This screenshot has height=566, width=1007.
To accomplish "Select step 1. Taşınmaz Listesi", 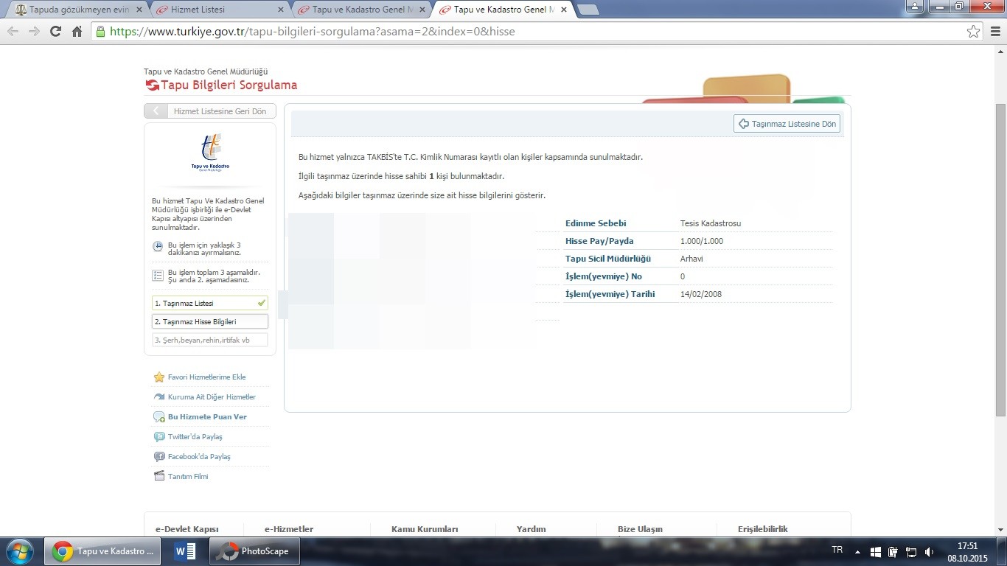I will 210,303.
